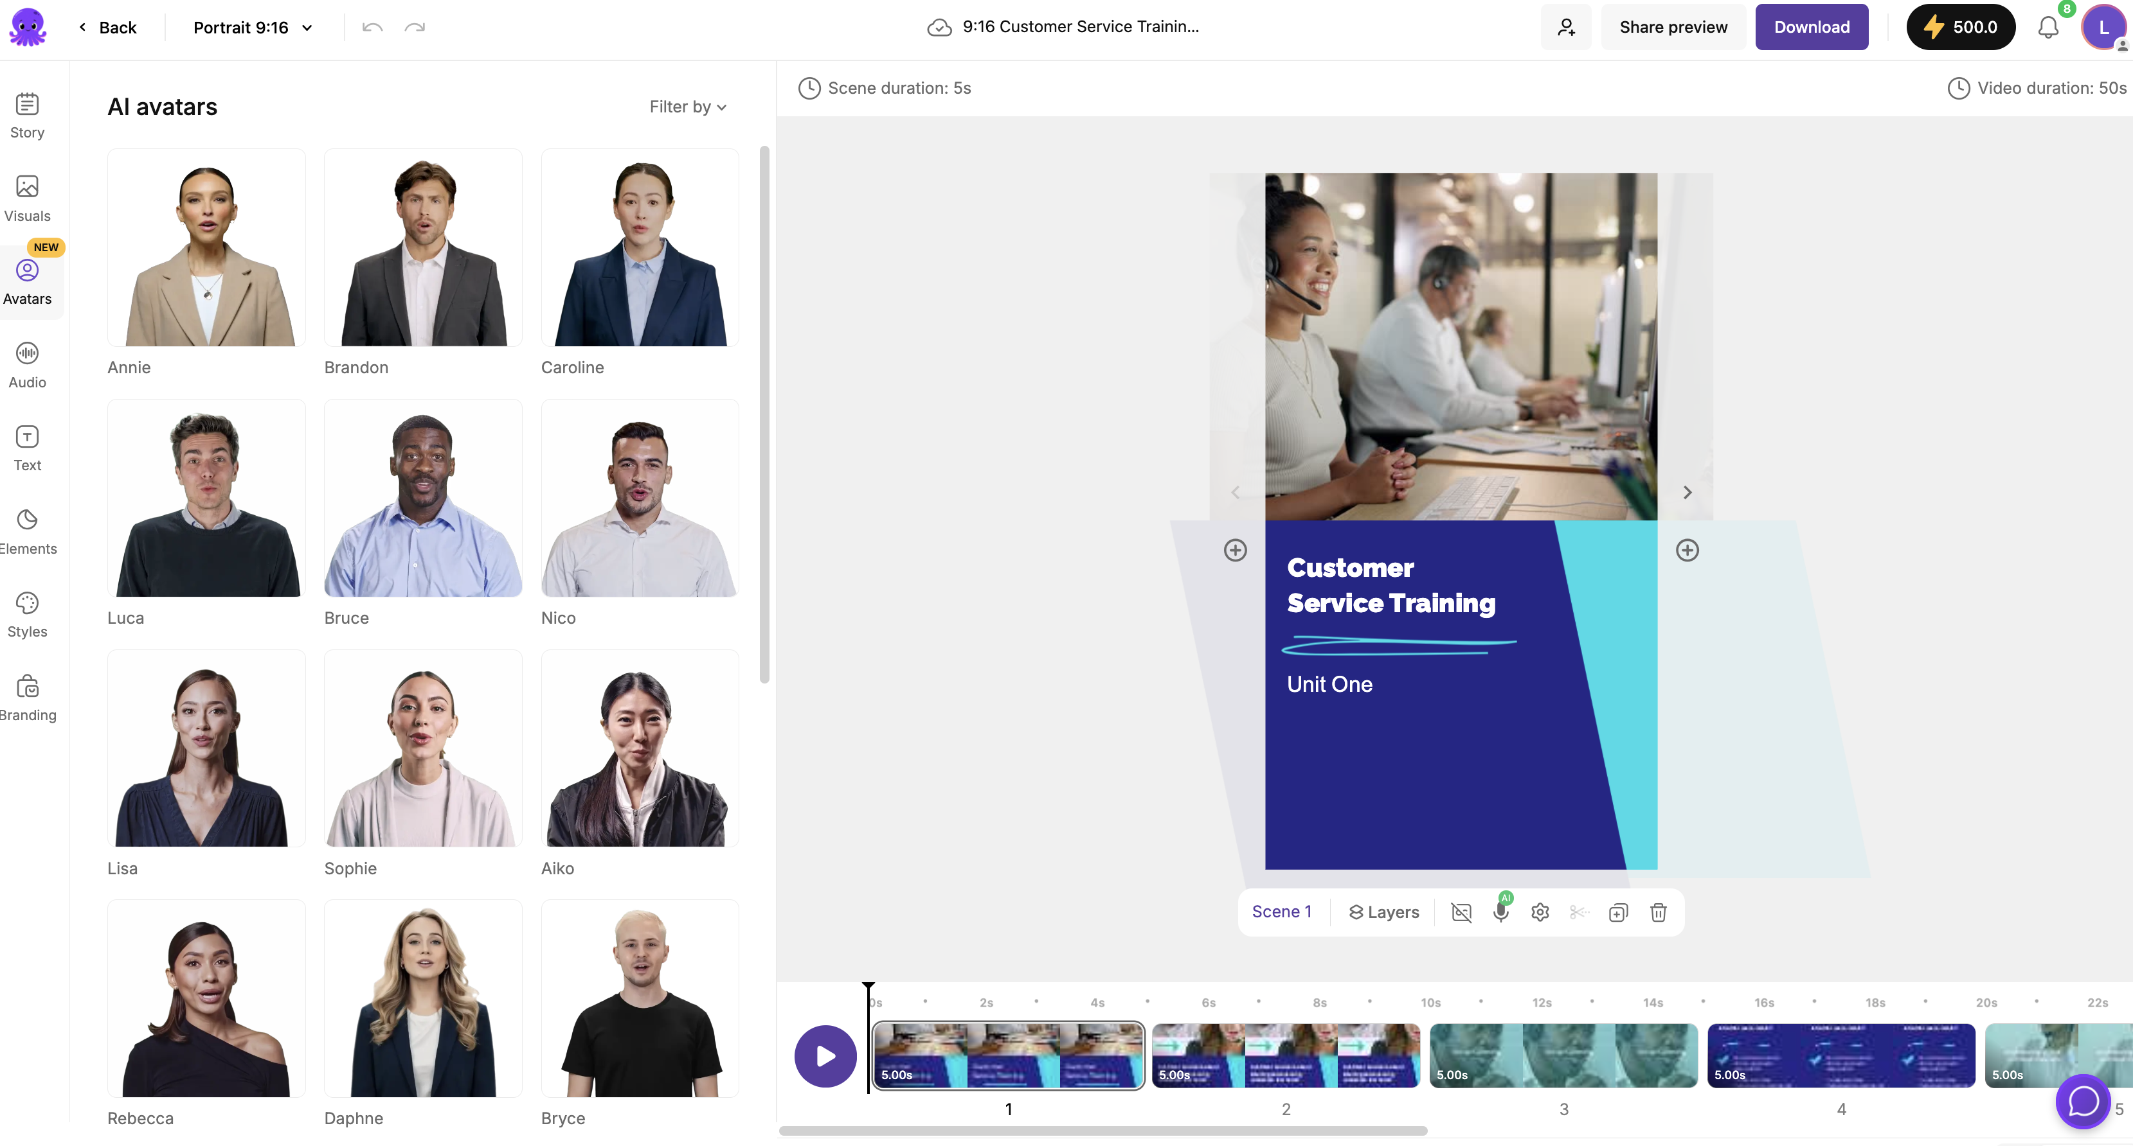This screenshot has width=2133, height=1146.
Task: Open scene settings gear icon
Action: click(x=1540, y=912)
